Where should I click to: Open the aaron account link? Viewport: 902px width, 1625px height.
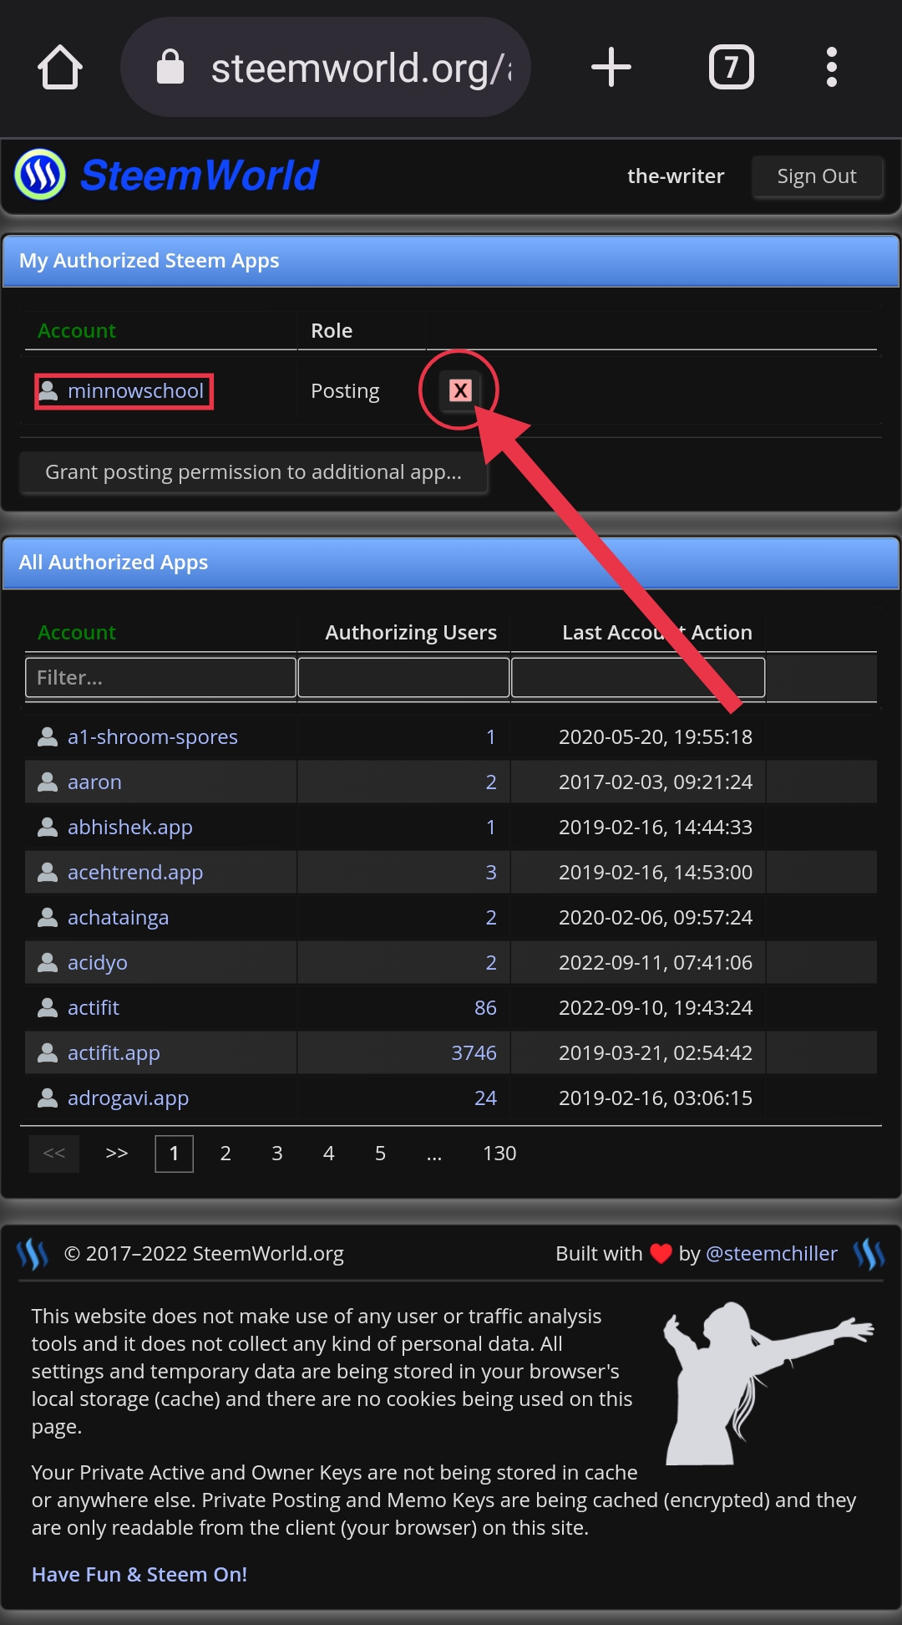[94, 782]
